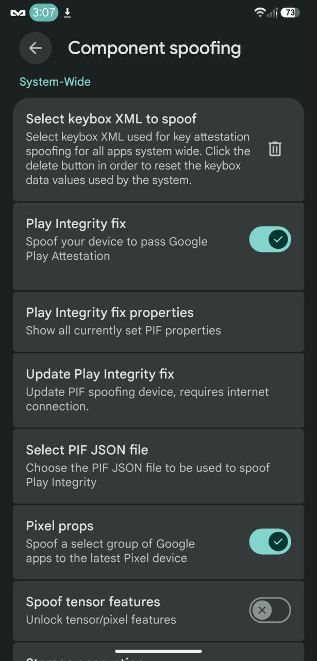Image resolution: width=317 pixels, height=661 pixels.
Task: Tap the download arrow status icon
Action: point(68,13)
